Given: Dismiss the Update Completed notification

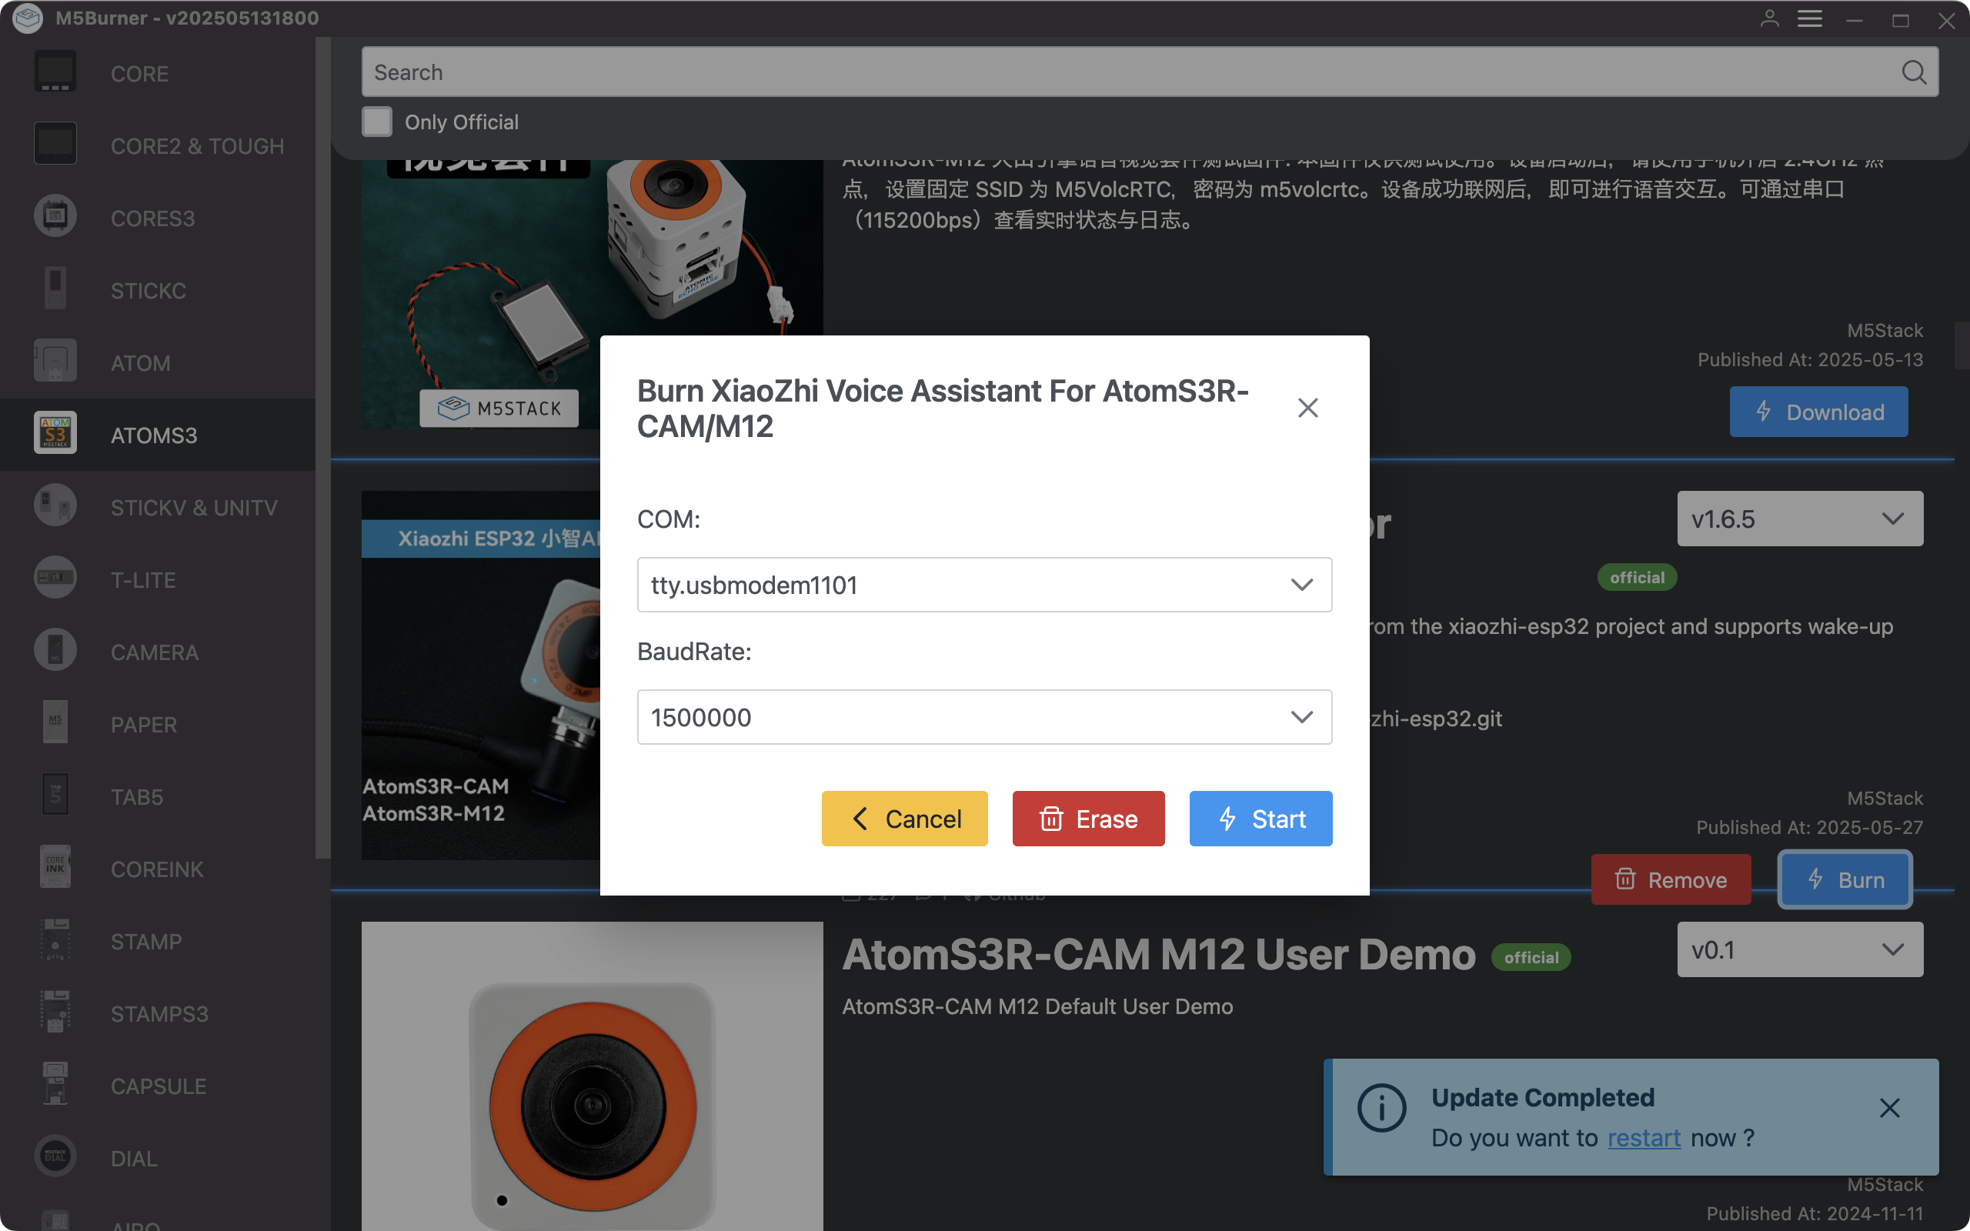Looking at the screenshot, I should coord(1889,1108).
